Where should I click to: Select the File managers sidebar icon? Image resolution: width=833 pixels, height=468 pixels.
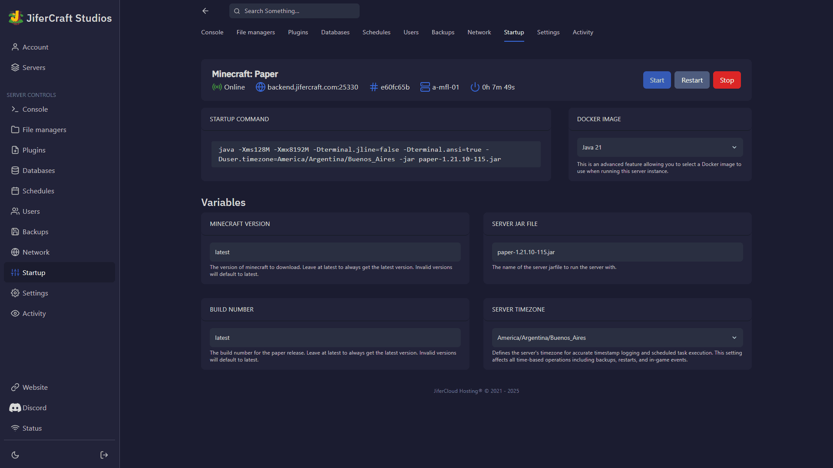(16, 129)
